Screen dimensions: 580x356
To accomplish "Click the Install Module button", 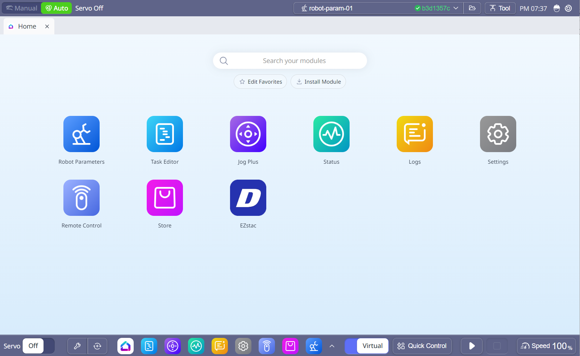I will click(x=318, y=82).
